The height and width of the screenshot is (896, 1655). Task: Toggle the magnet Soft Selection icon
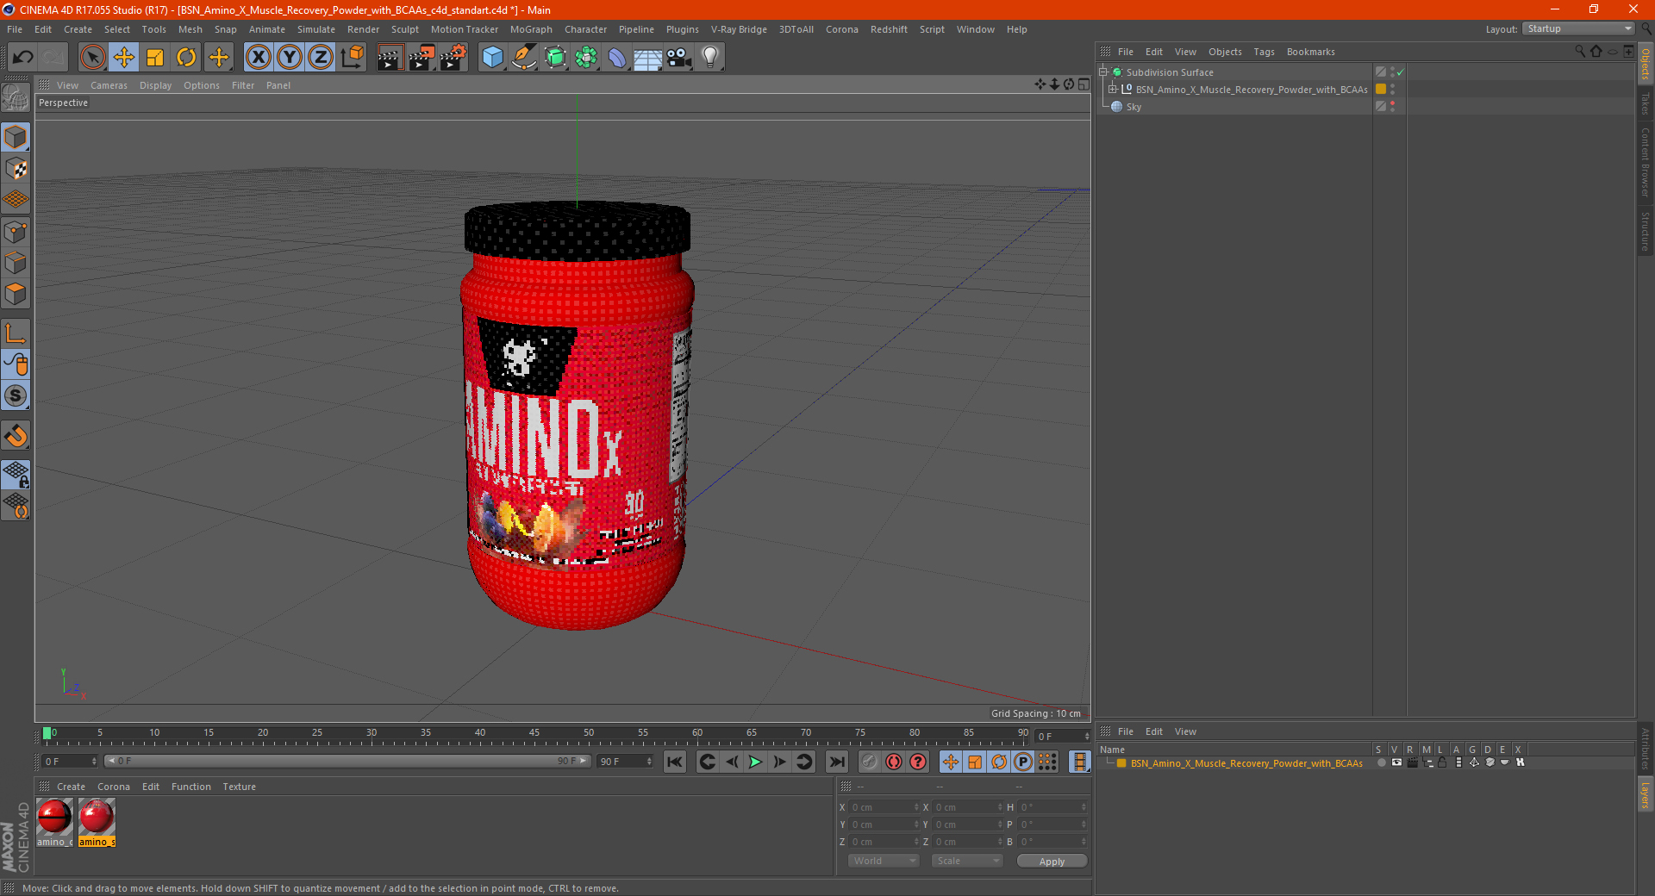[x=16, y=436]
